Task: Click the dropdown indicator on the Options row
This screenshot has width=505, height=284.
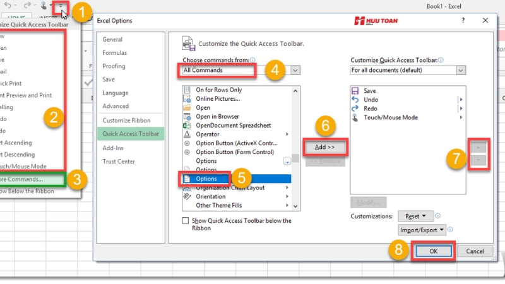Action: 287,162
